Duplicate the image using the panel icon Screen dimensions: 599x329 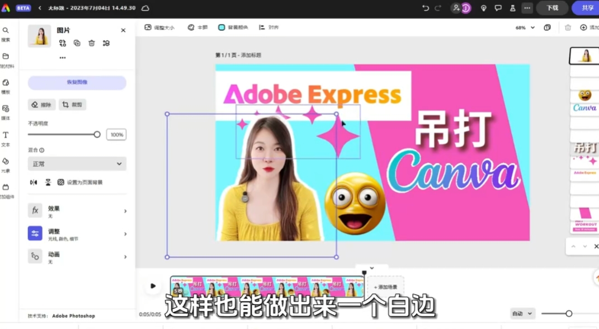click(77, 43)
